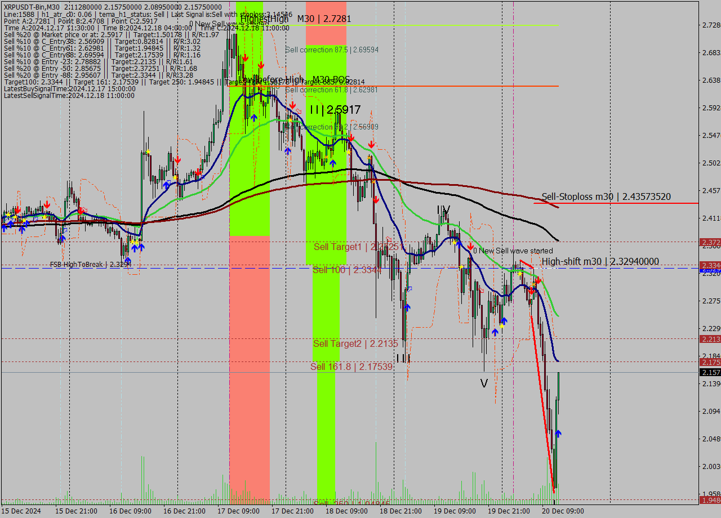721x518 pixels.
Task: Click the red 2.213 price tag
Action: pyautogui.click(x=710, y=339)
